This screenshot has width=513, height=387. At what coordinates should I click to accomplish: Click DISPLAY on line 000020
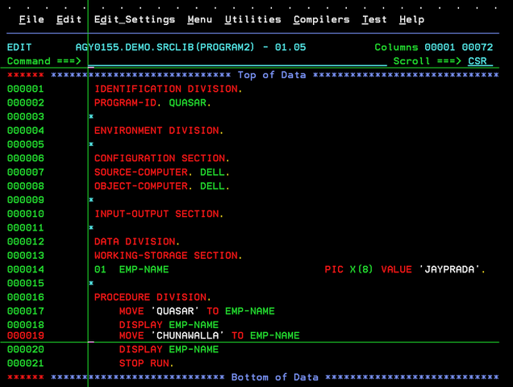point(140,349)
